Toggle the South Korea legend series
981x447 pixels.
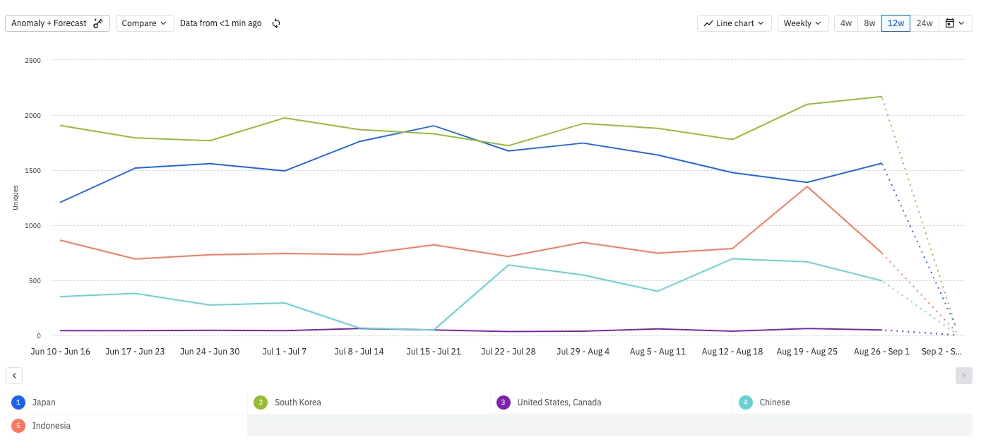(x=297, y=403)
